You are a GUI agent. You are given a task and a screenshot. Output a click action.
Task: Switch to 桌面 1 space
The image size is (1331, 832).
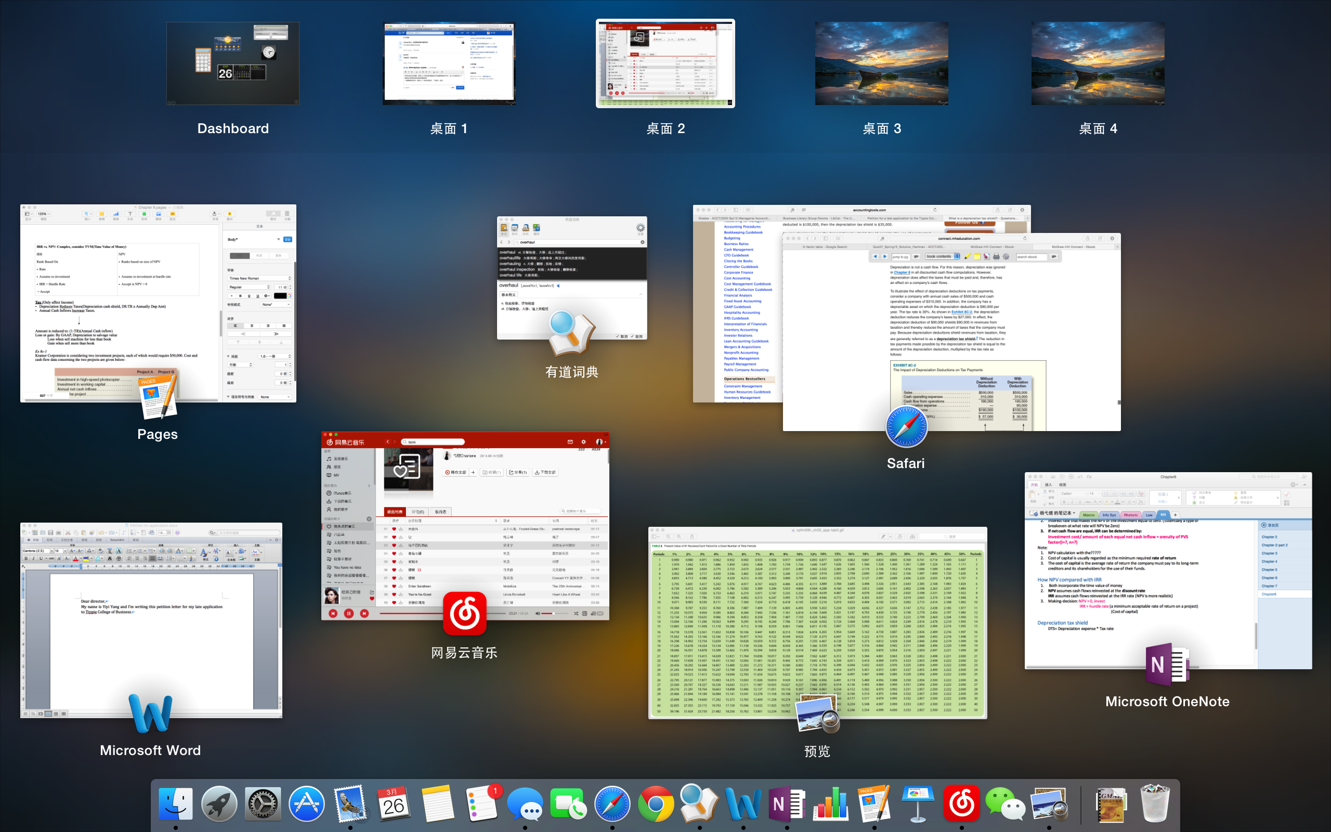point(449,63)
